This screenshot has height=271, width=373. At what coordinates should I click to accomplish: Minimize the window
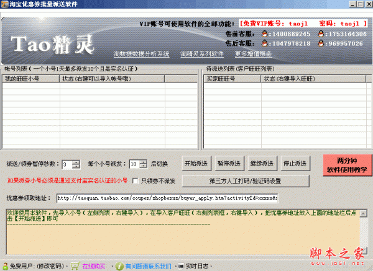pos(352,4)
